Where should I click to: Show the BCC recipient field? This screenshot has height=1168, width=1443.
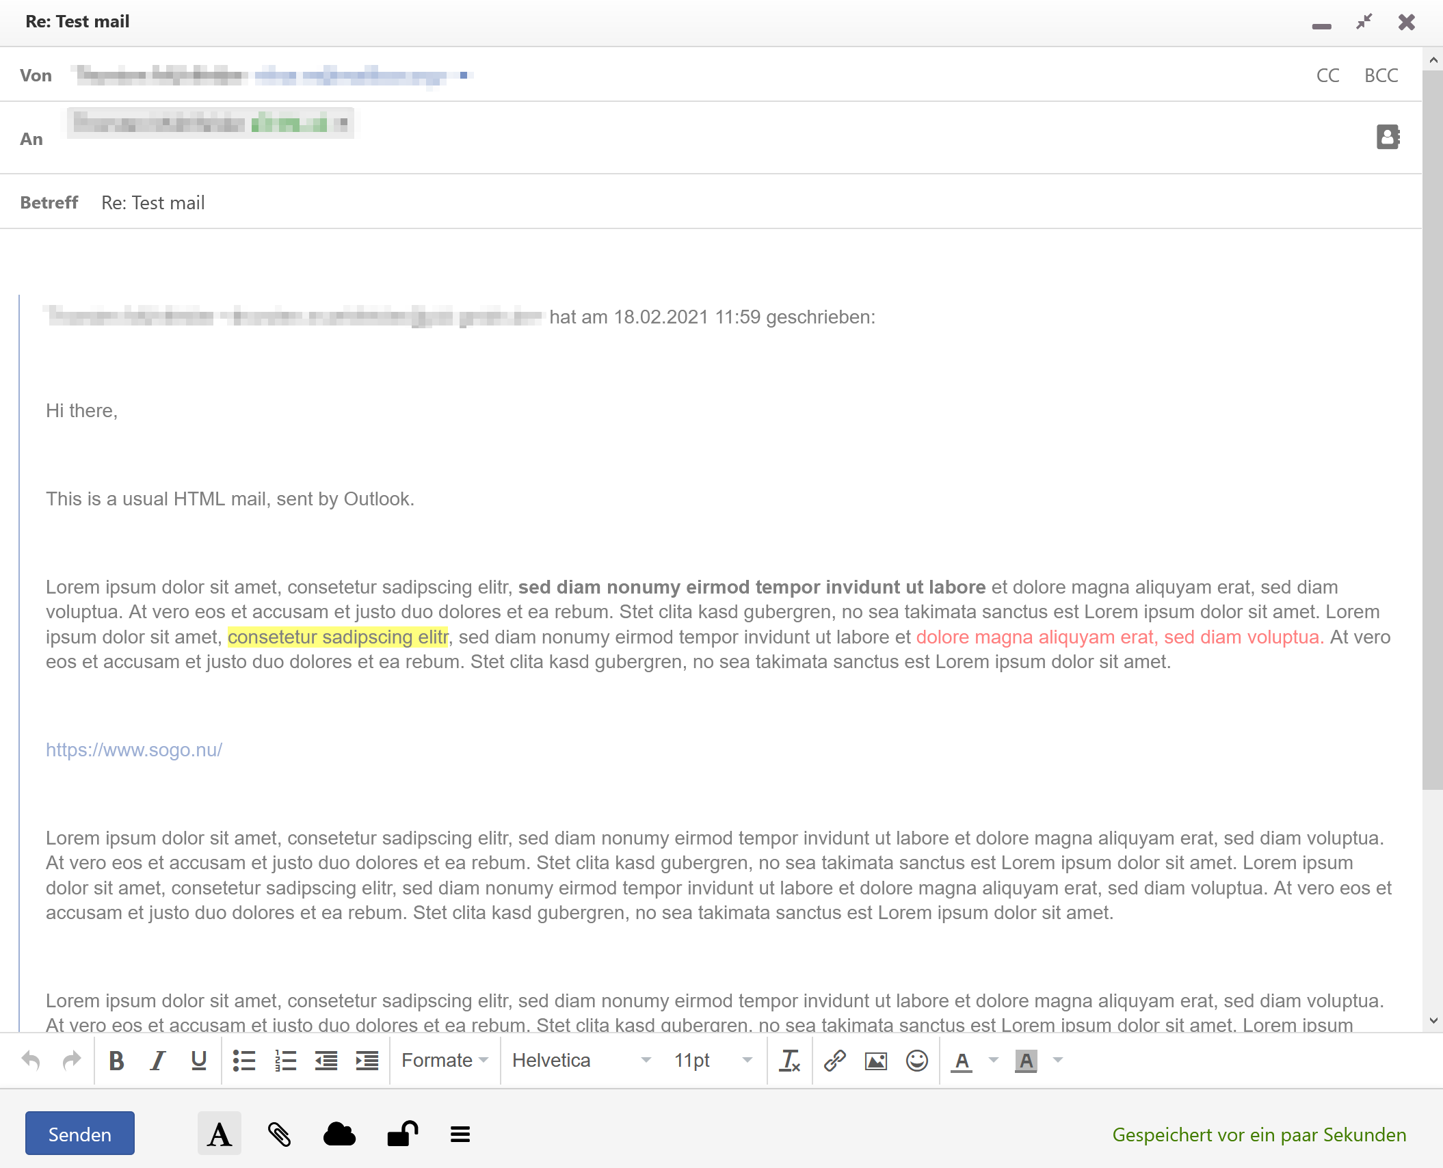tap(1381, 75)
